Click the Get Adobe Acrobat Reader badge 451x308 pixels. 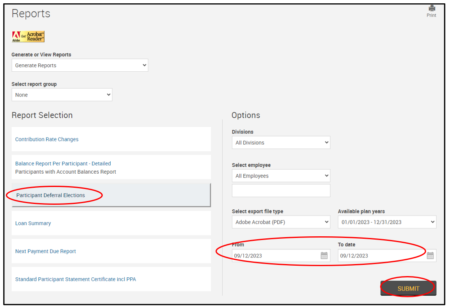[28, 37]
